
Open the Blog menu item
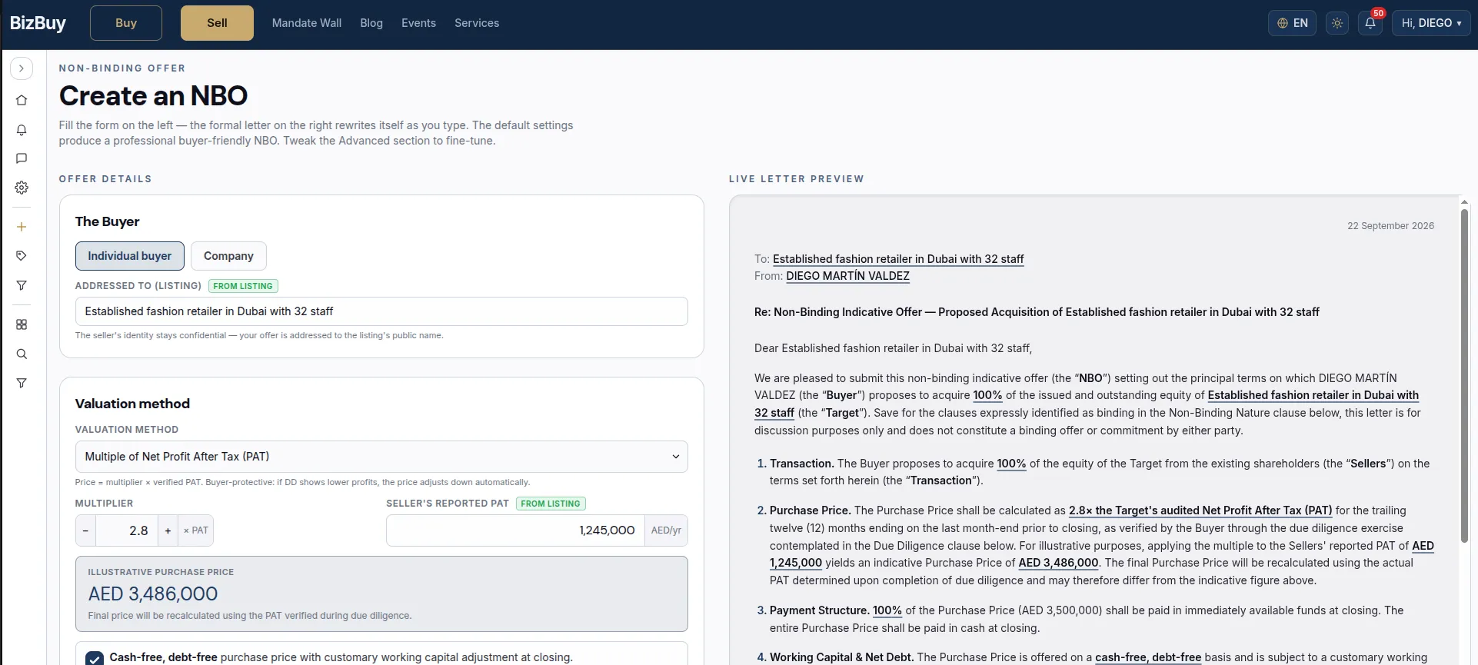[x=371, y=23]
